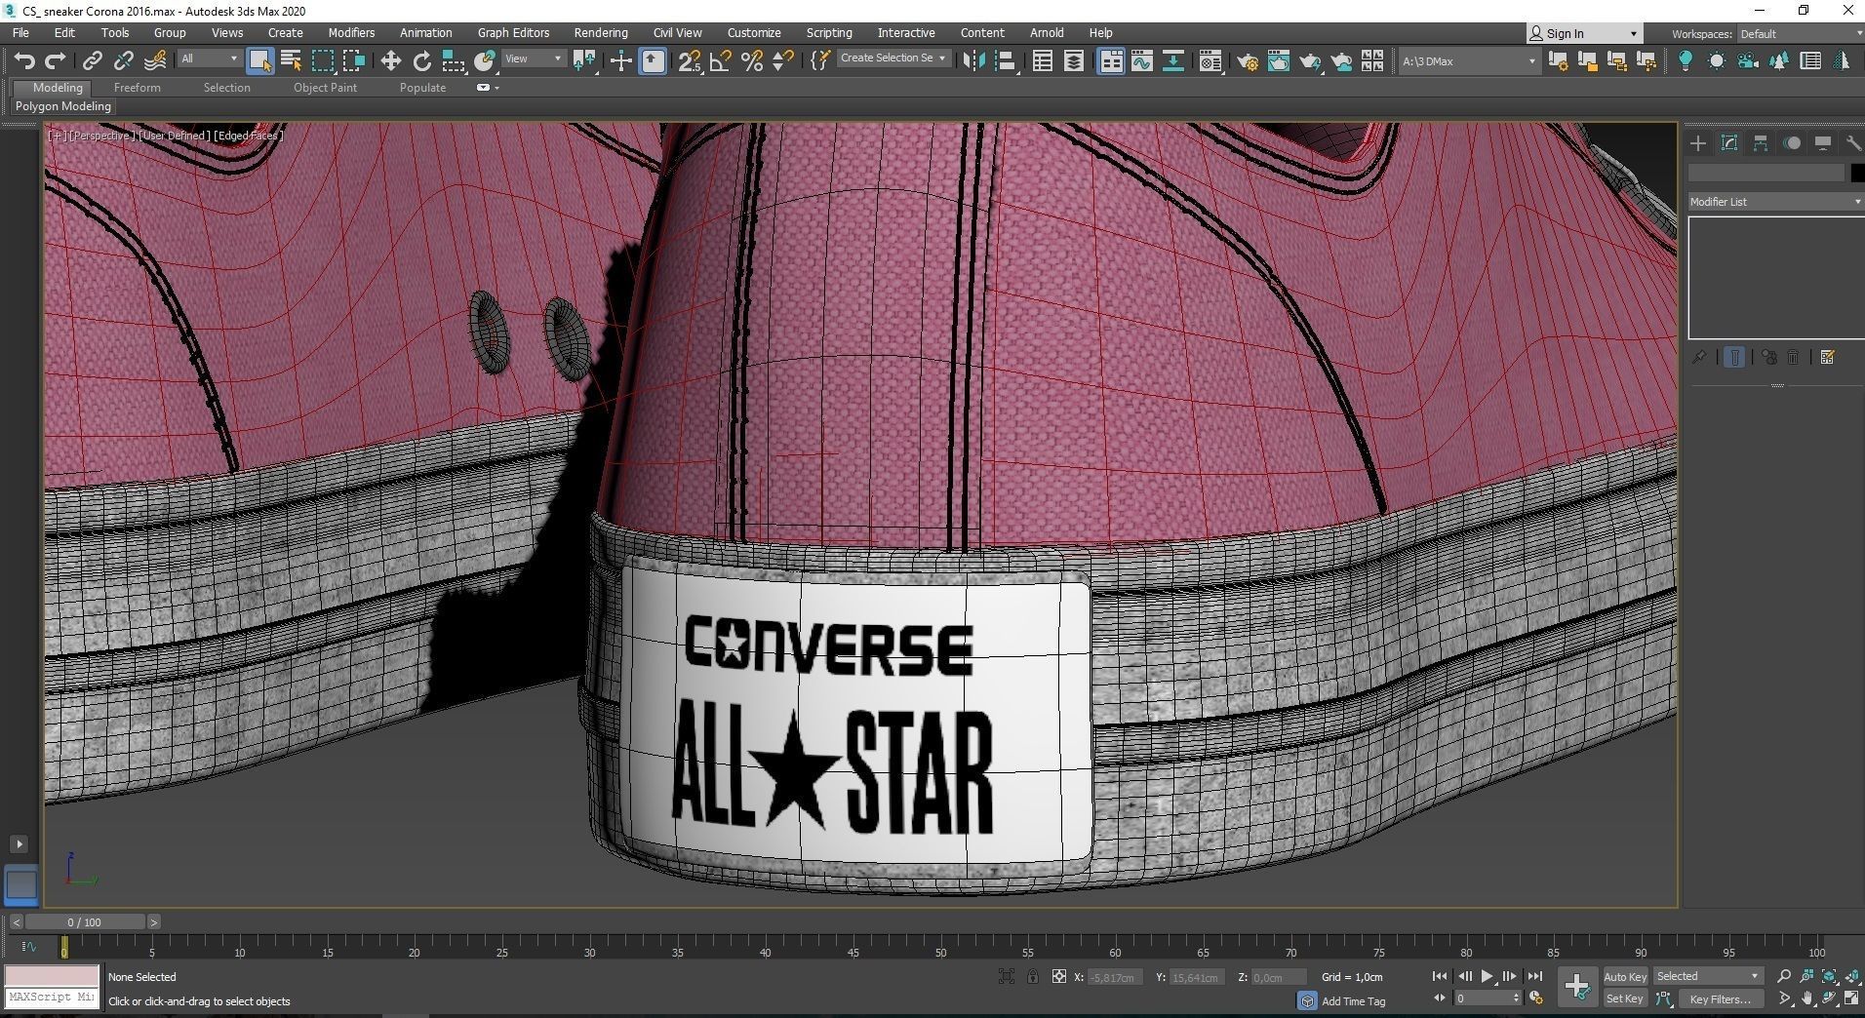
Task: Click Add Time Tag
Action: [1353, 1001]
